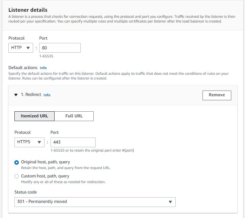245x218 pixels.
Task: Open the Info link next to Redirect
Action: click(x=47, y=95)
